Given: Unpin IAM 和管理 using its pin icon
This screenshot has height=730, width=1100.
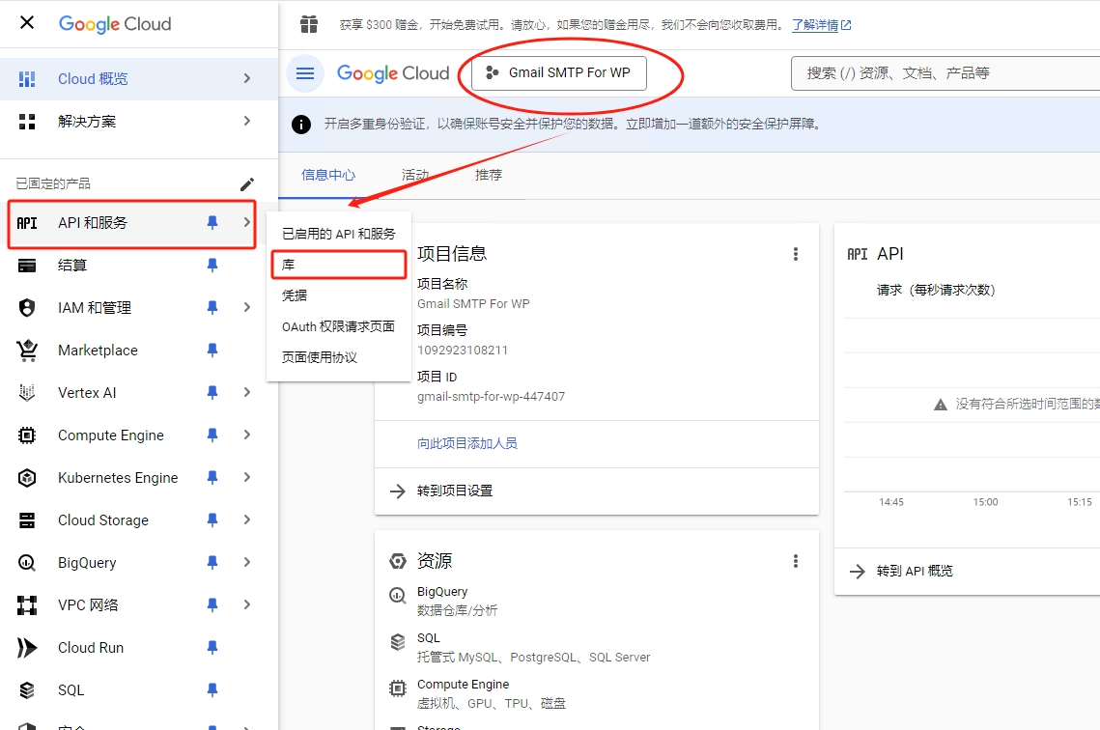Looking at the screenshot, I should point(212,307).
